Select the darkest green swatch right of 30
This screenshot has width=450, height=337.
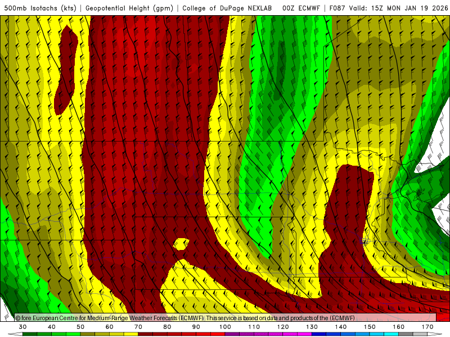30,334
